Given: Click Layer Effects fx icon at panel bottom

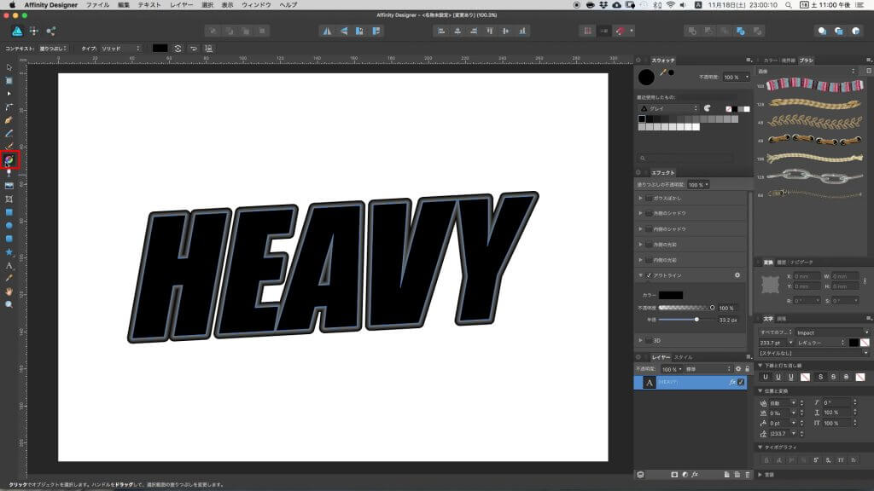Looking at the screenshot, I should [x=695, y=475].
